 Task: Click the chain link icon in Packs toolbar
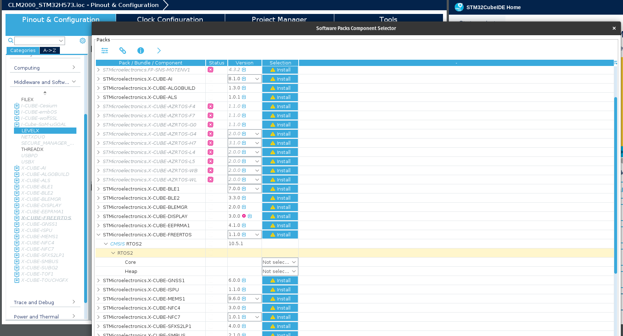[123, 51]
